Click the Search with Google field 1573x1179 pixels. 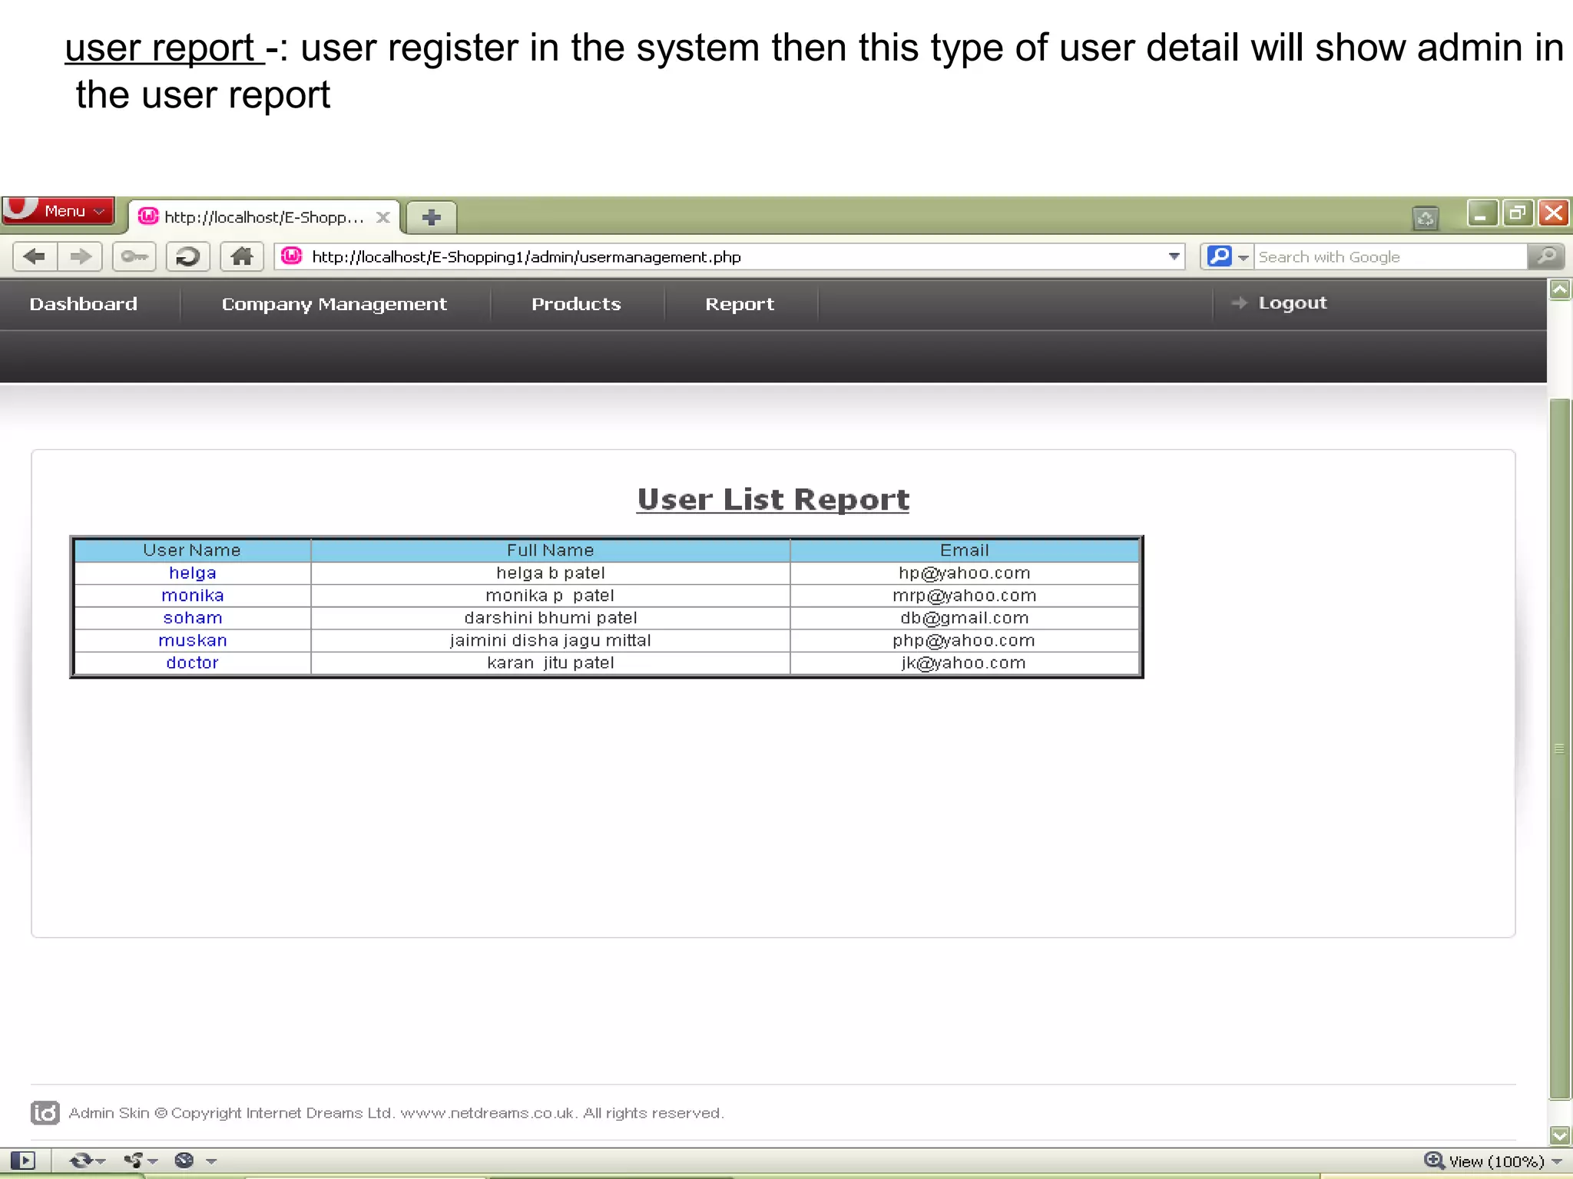coord(1390,256)
